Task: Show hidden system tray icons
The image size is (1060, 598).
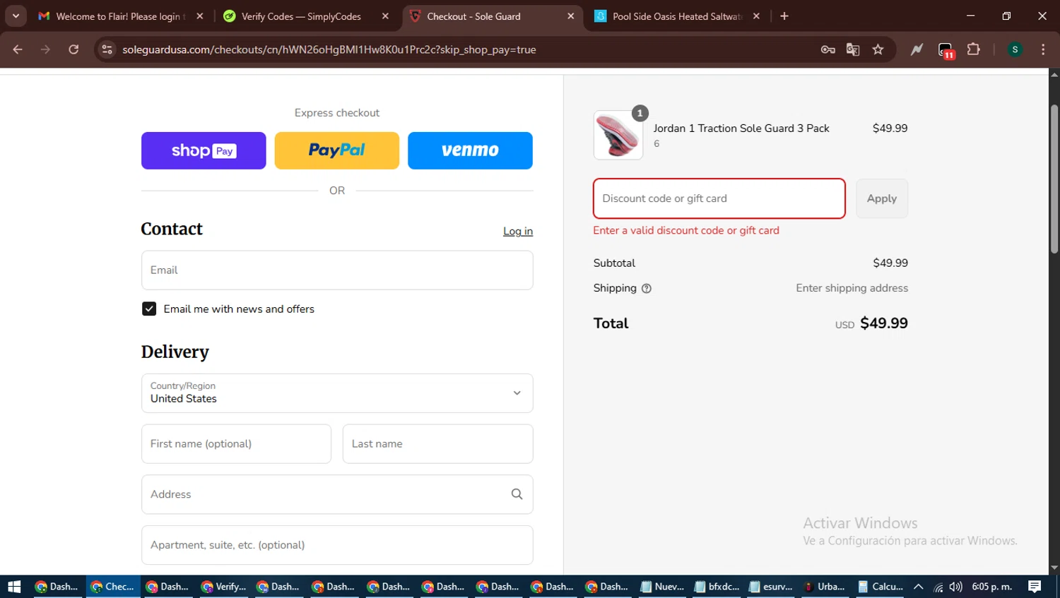Action: click(919, 587)
